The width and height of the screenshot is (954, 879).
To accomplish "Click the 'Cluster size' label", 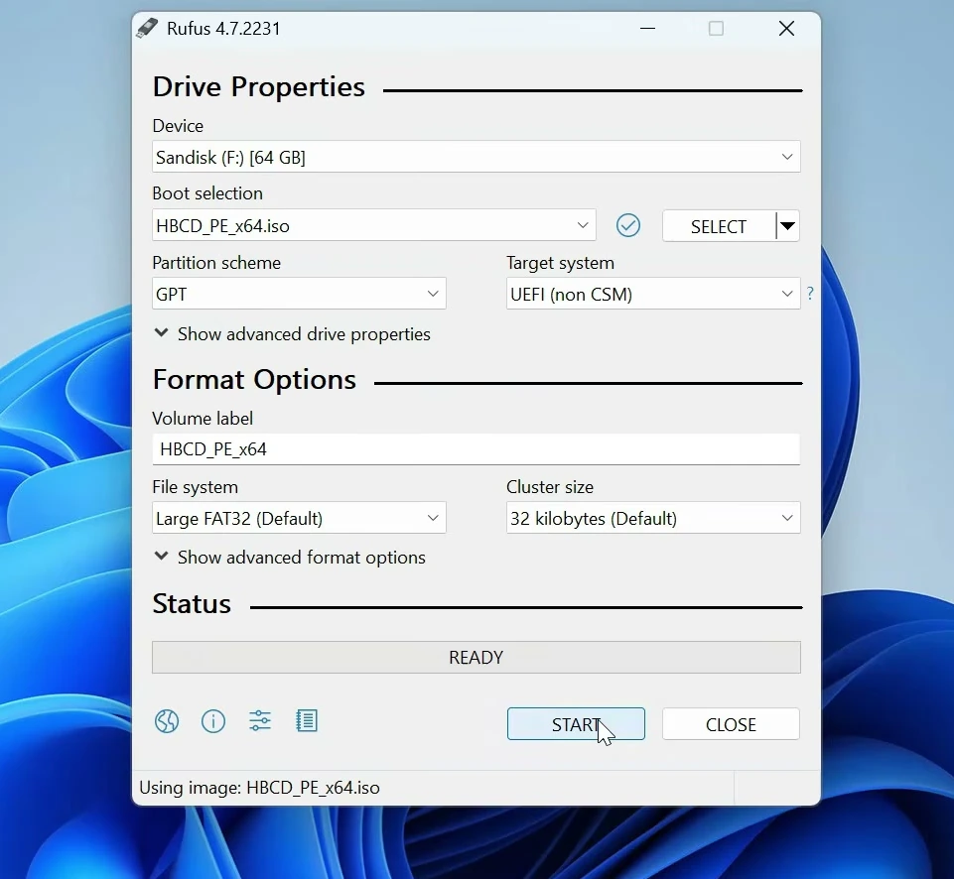I will pyautogui.click(x=550, y=487).
